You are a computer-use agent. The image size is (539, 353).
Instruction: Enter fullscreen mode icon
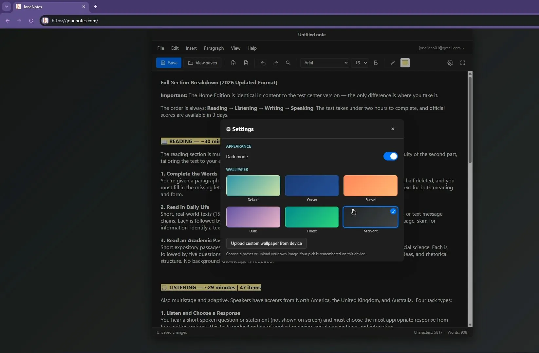pyautogui.click(x=463, y=63)
